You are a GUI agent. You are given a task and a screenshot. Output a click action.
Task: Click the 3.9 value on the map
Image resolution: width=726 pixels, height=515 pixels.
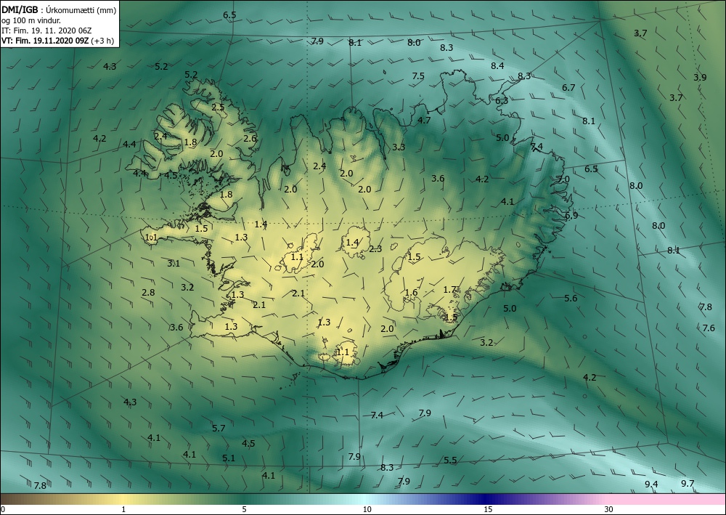click(x=700, y=77)
